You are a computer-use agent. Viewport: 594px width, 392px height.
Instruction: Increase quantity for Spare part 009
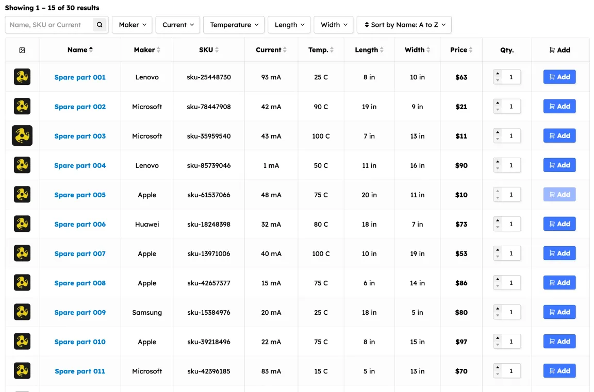click(498, 309)
